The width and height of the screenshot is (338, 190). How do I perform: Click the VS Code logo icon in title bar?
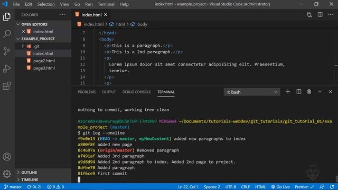[x=5, y=4]
